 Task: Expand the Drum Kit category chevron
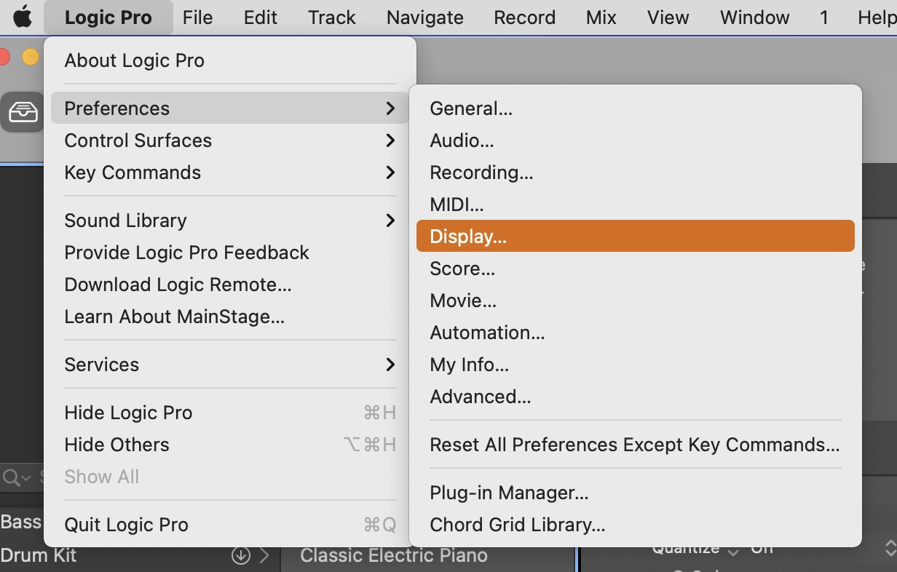[x=264, y=555]
